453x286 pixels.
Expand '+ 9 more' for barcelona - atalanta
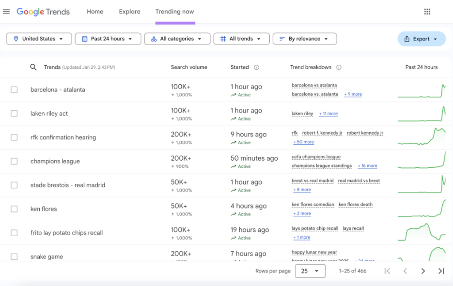point(353,94)
